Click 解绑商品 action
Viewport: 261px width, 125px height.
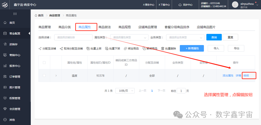[150, 49]
